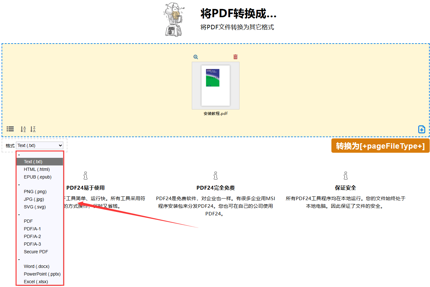This screenshot has height=287, width=430.
Task: Sort files Z to A descending
Action: [x=33, y=129]
